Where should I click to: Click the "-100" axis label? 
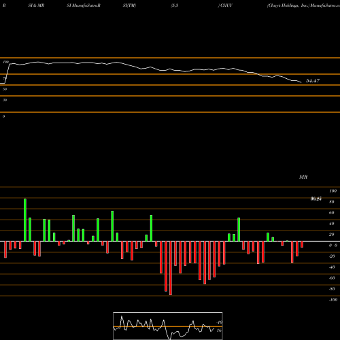tap(333, 300)
